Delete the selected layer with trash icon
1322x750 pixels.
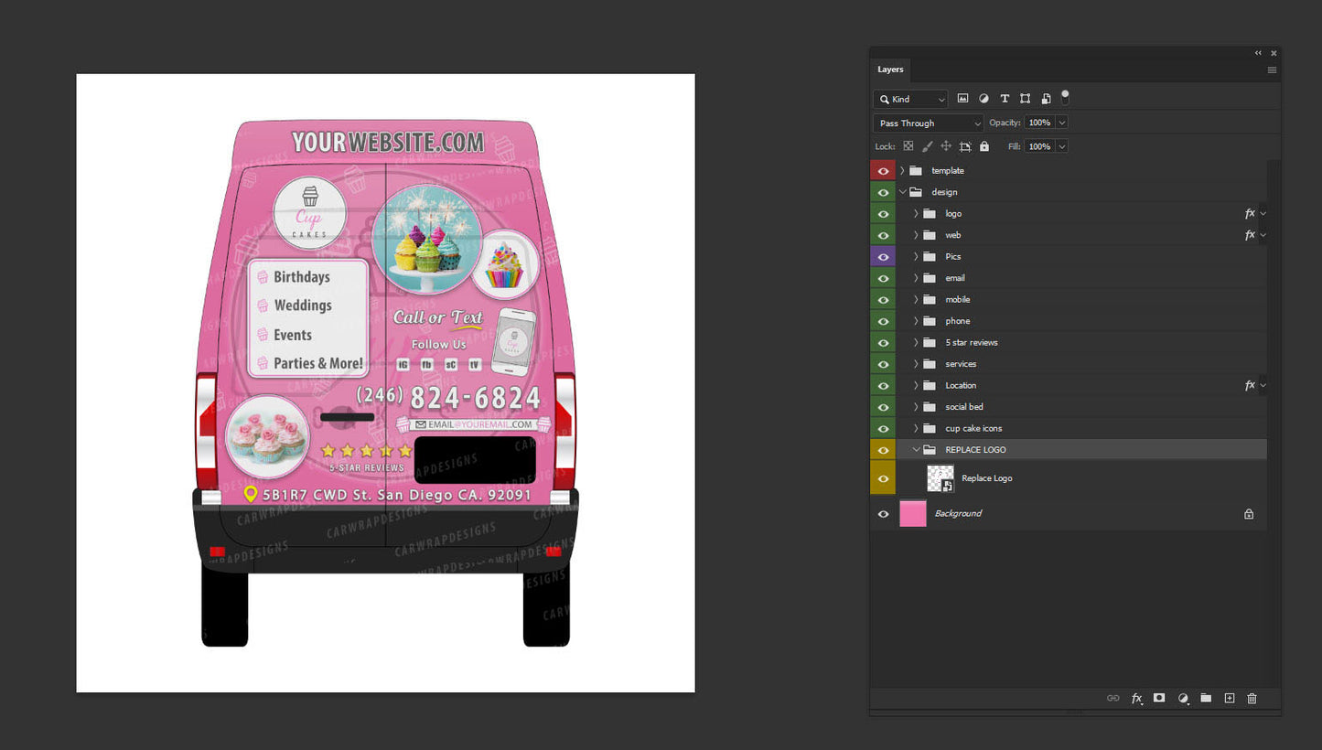click(1252, 698)
